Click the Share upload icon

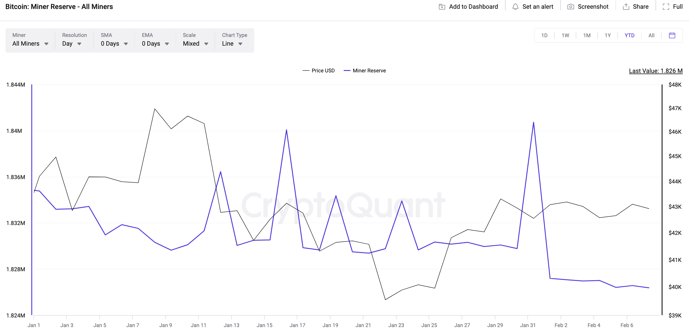(626, 7)
